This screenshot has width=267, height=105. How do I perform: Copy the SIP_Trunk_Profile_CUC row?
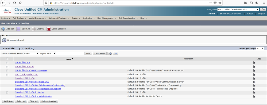tap(254, 75)
